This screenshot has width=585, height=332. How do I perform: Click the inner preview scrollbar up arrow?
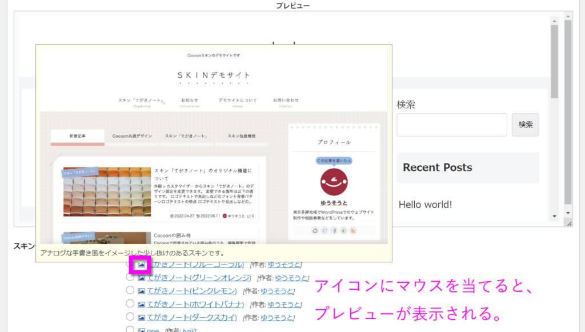coord(554,21)
